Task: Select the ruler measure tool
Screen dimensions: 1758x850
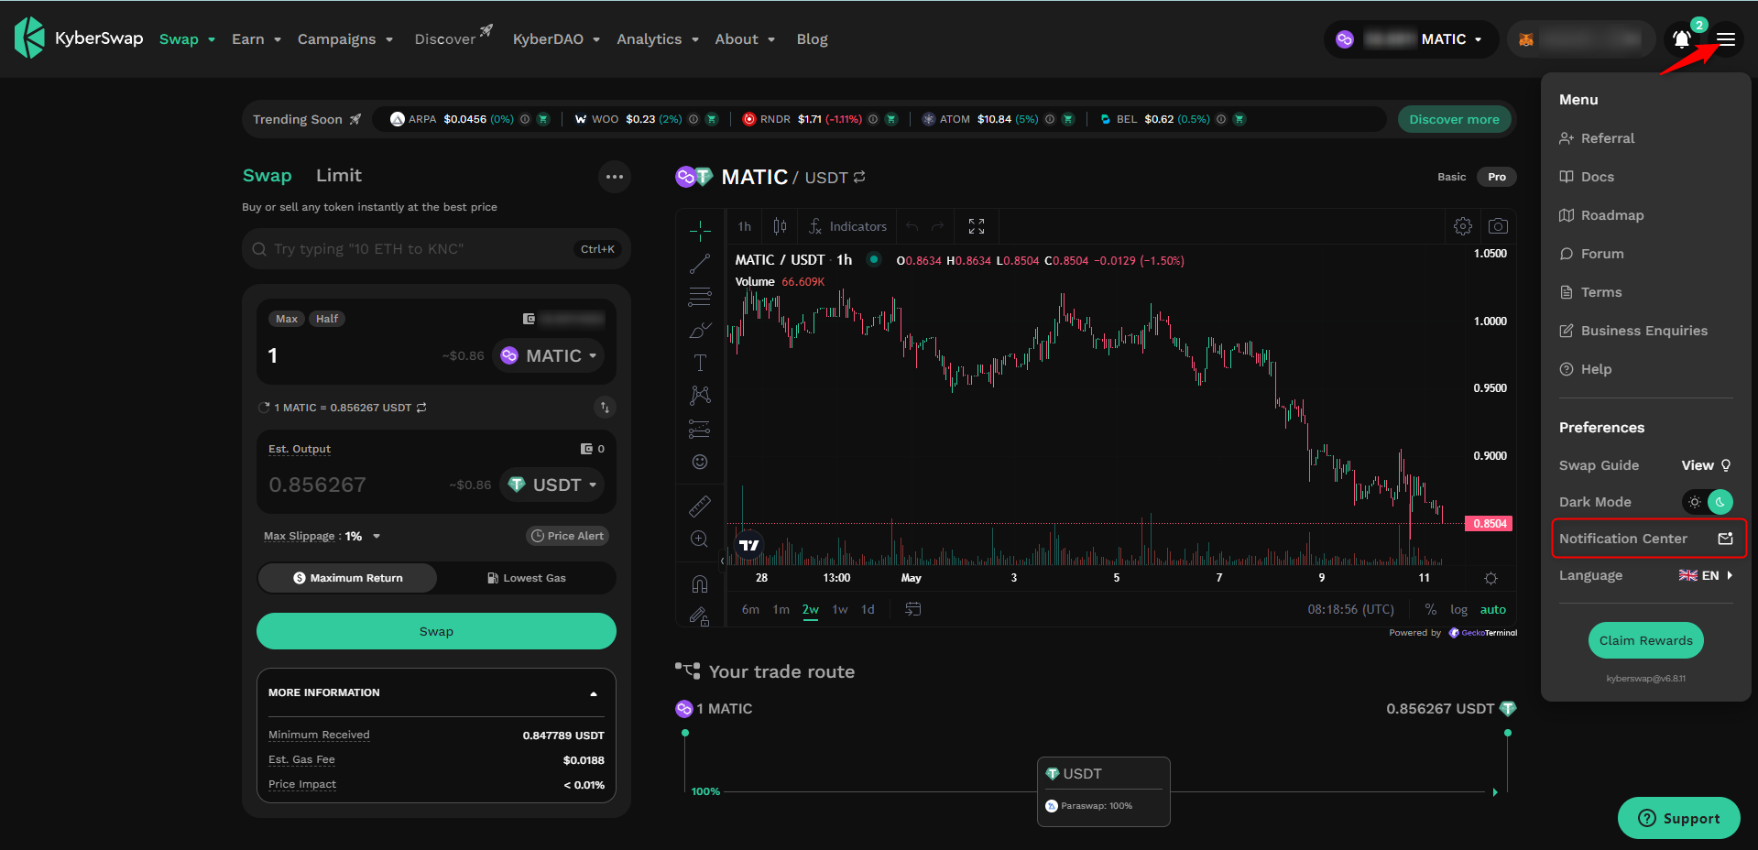Action: click(700, 506)
